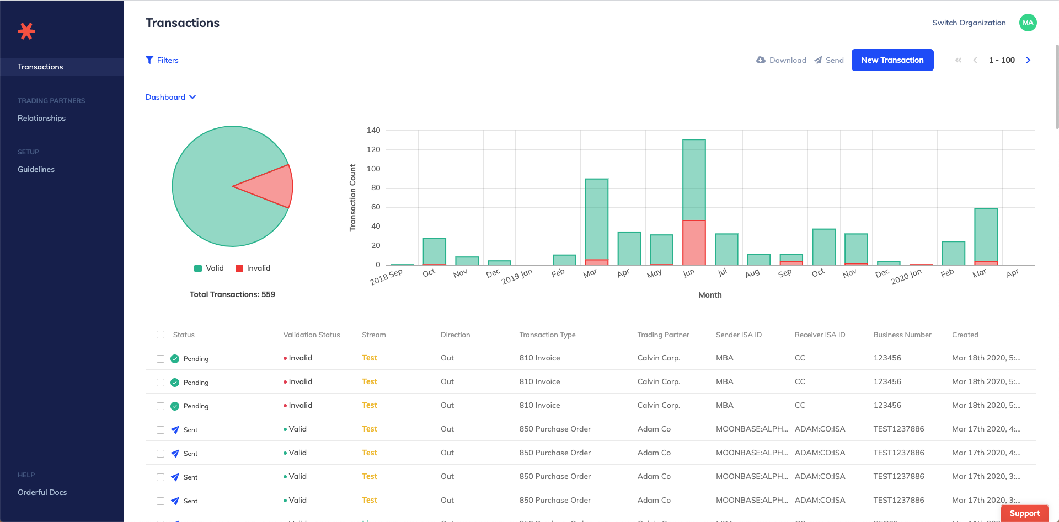Check the second Sent row checkbox
Screen dimensions: 1059x522
161,454
